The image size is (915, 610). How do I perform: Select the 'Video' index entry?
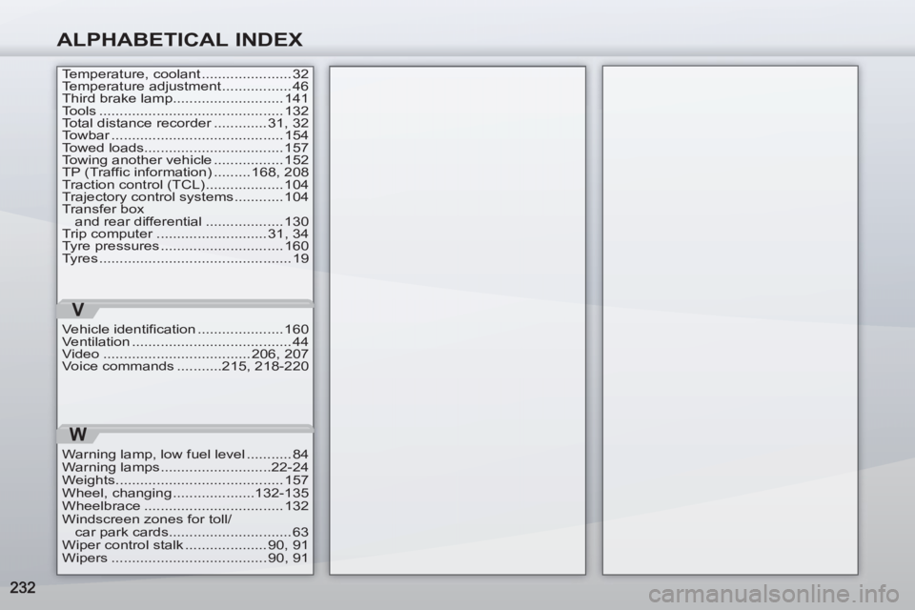click(x=185, y=354)
